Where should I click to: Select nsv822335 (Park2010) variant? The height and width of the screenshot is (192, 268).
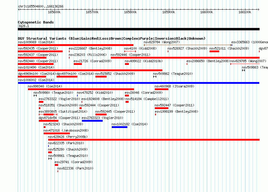[x=66, y=143]
